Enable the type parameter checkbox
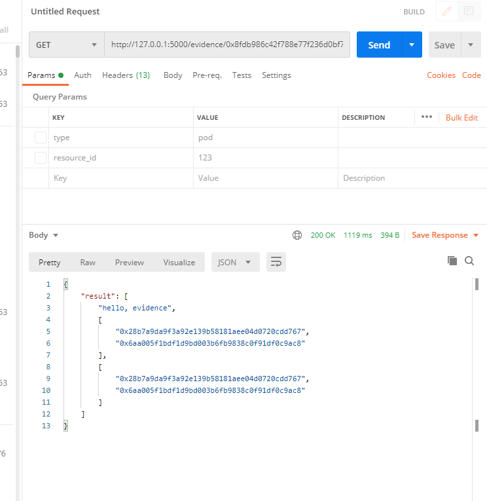Viewport: 487px width, 501px height. 41,138
